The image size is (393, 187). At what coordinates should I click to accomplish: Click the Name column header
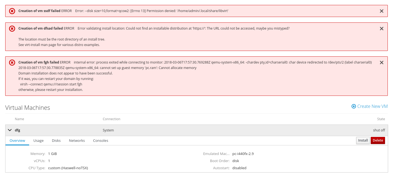click(20, 119)
